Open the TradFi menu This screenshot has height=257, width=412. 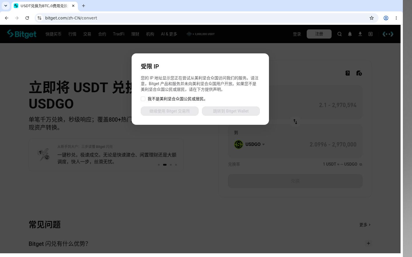[x=119, y=34]
